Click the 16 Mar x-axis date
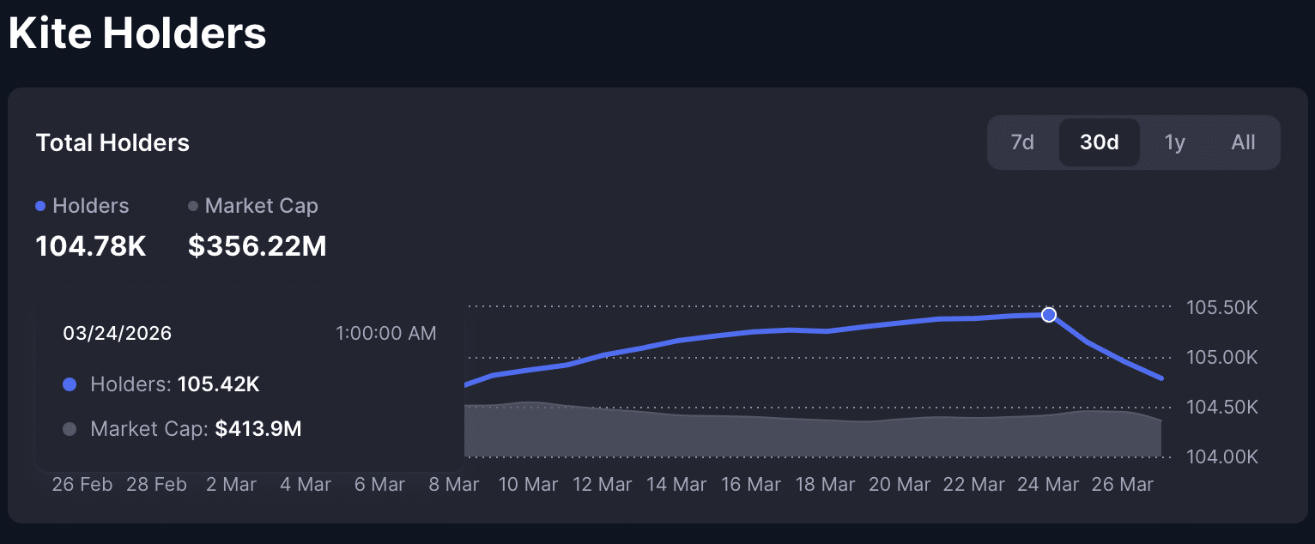Viewport: 1315px width, 544px height. 751,485
